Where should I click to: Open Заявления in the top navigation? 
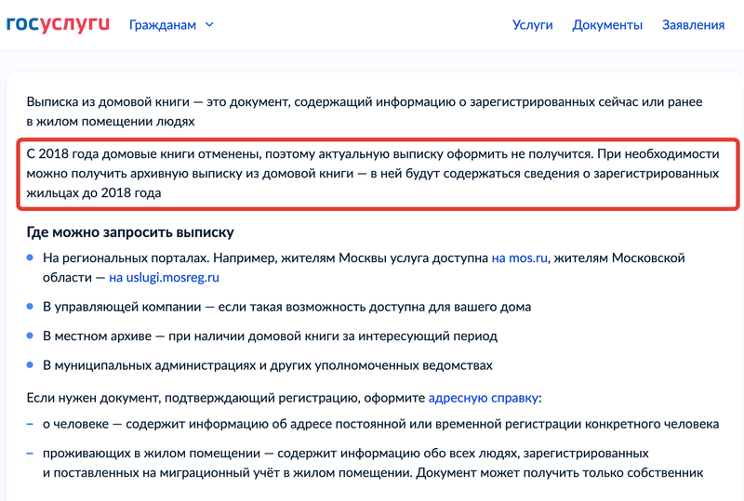[693, 25]
